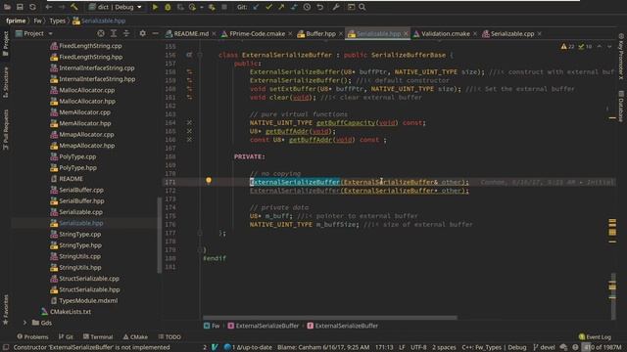The width and height of the screenshot is (627, 352).
Task: Hide the Project panel with the minus icon
Action: [155, 33]
